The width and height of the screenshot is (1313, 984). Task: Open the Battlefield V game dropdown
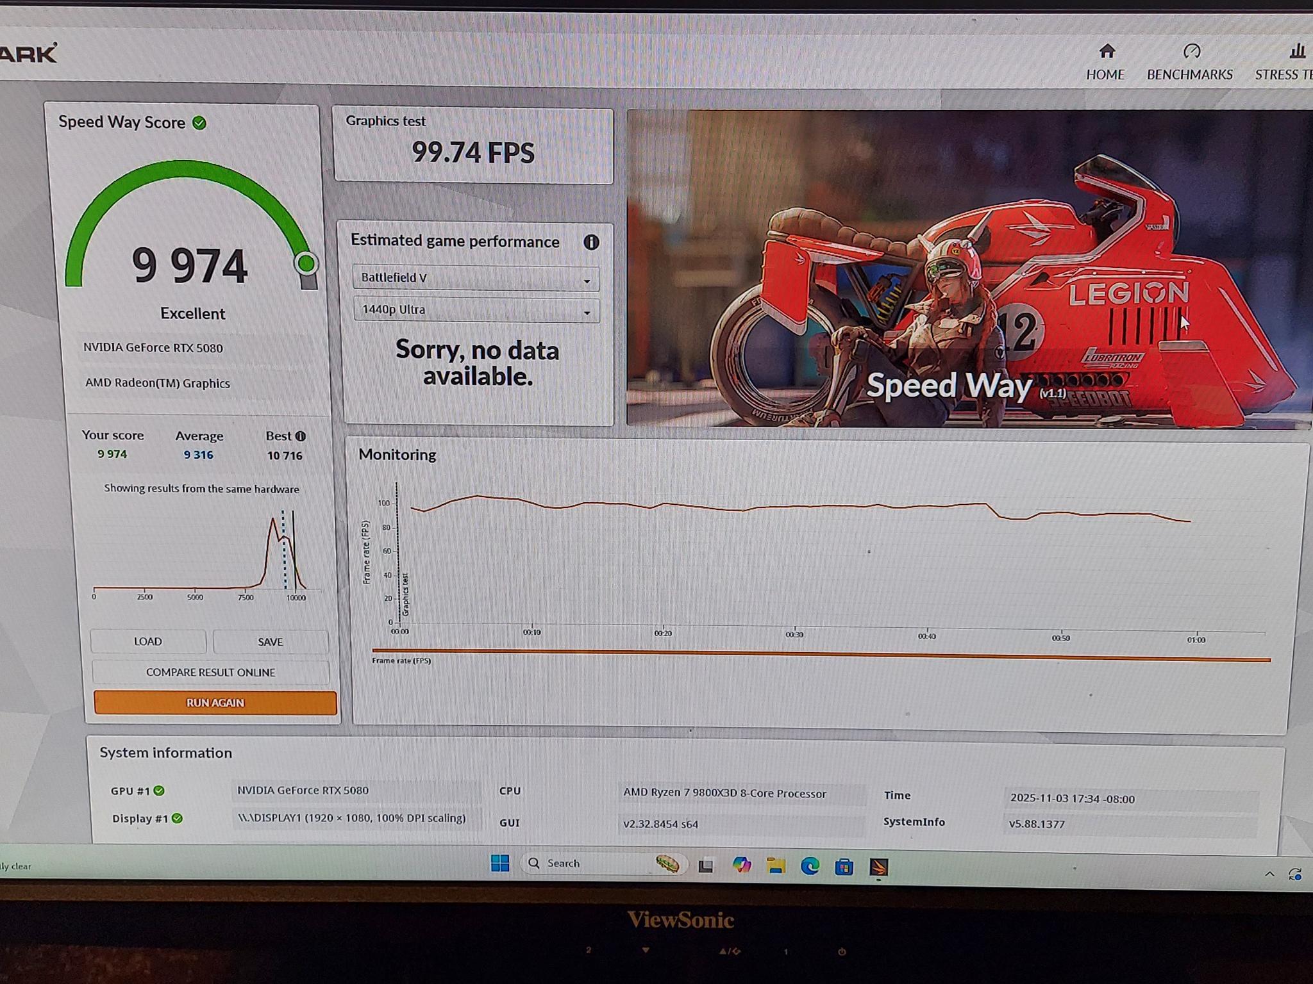(x=476, y=278)
